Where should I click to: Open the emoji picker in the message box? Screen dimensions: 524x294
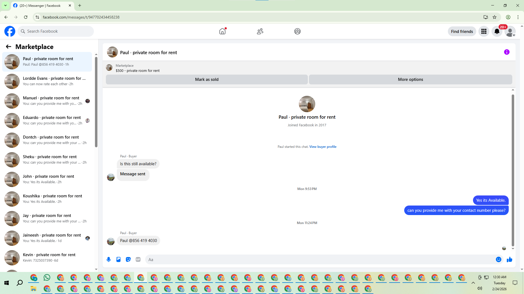tap(498, 259)
